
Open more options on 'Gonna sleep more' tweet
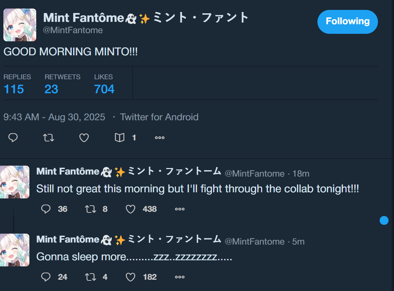coord(180,277)
